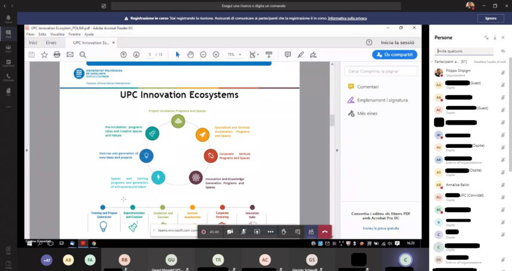The width and height of the screenshot is (512, 271).
Task: Open the Edita menu in Acrobat
Action: [42, 34]
